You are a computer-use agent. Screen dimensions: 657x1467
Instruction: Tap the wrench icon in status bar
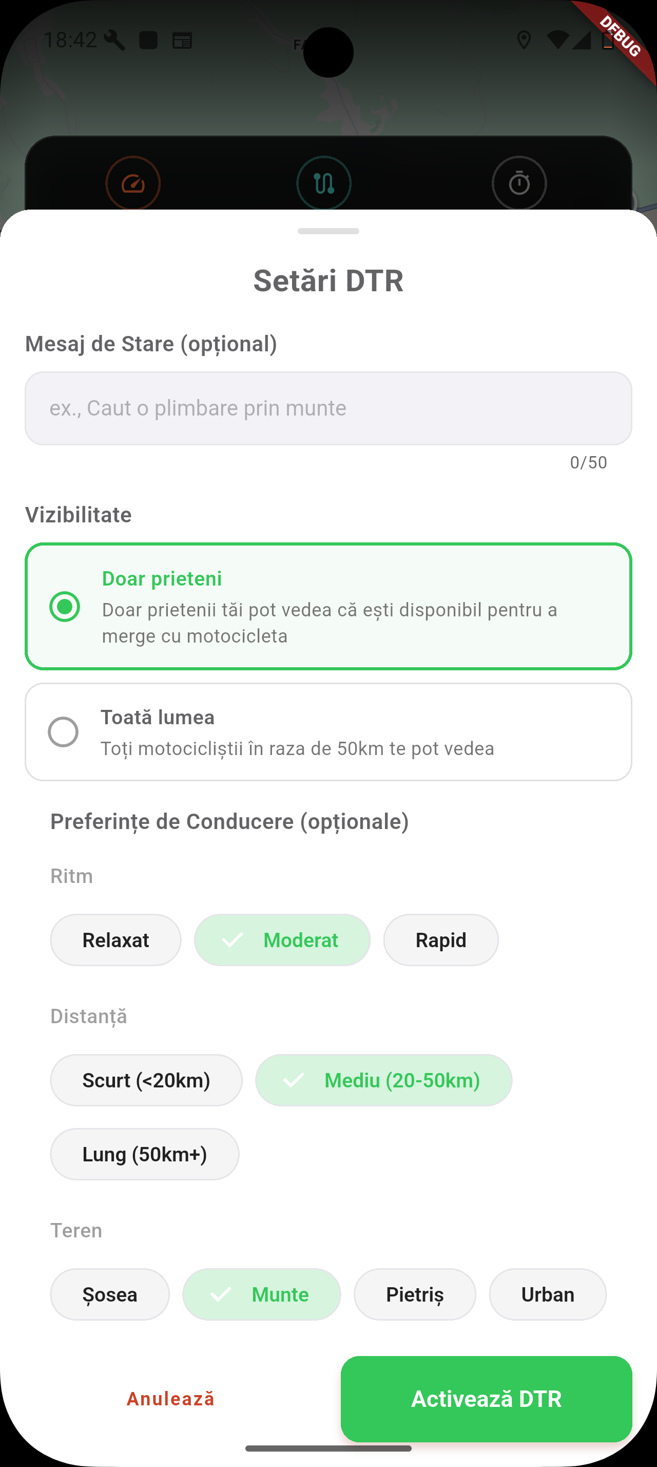coord(114,41)
